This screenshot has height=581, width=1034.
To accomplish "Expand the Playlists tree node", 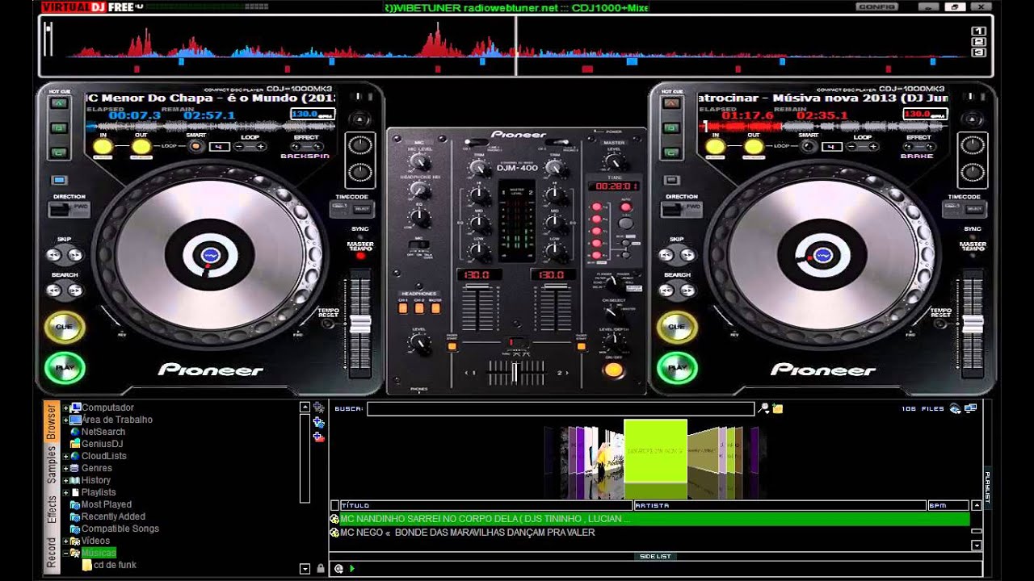I will coord(66,492).
